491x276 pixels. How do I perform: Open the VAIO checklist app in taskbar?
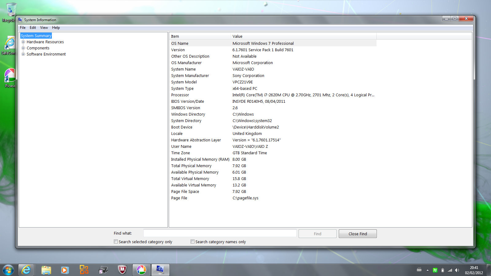pos(103,270)
